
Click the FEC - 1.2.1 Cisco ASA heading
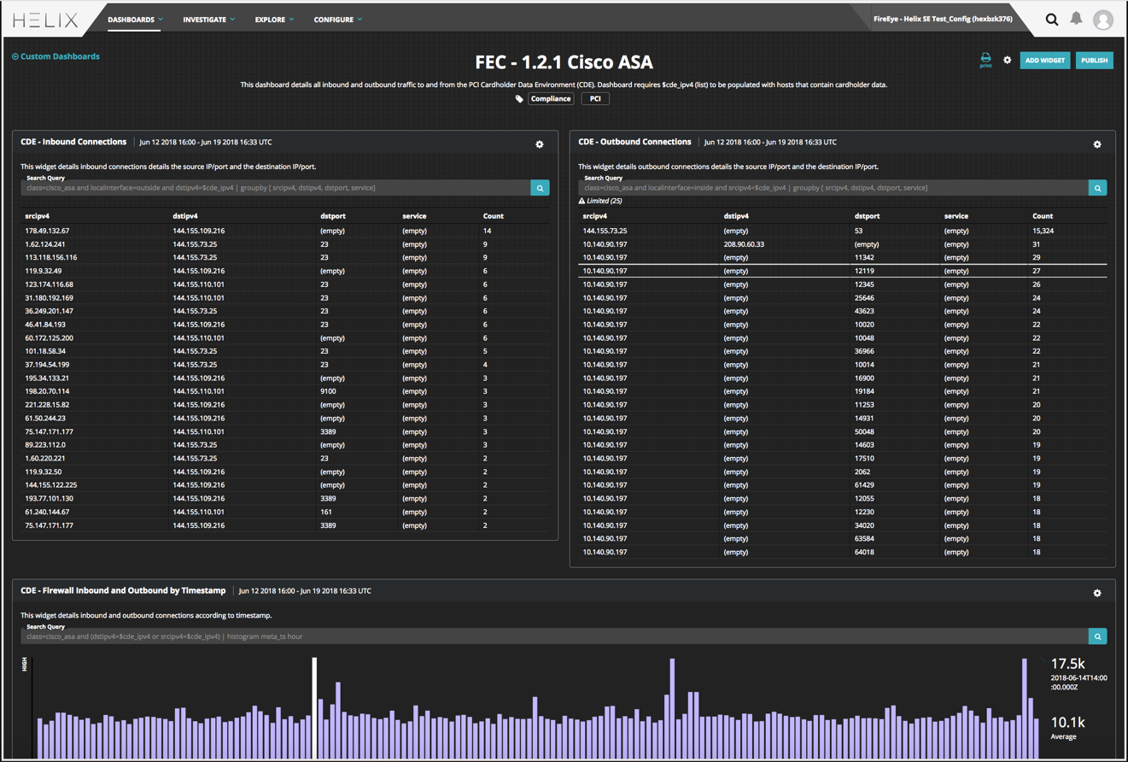coord(564,62)
